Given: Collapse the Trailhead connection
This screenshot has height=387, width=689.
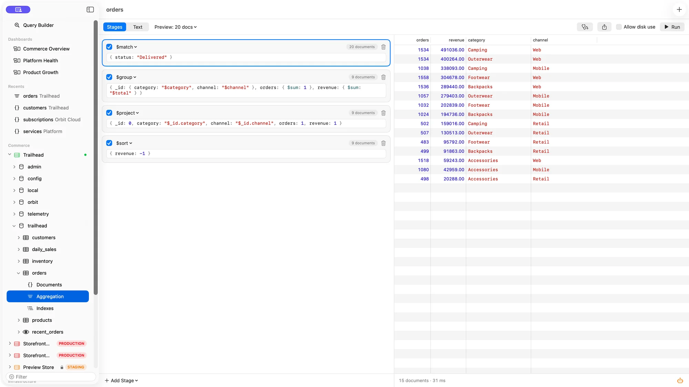Looking at the screenshot, I should click(10, 155).
